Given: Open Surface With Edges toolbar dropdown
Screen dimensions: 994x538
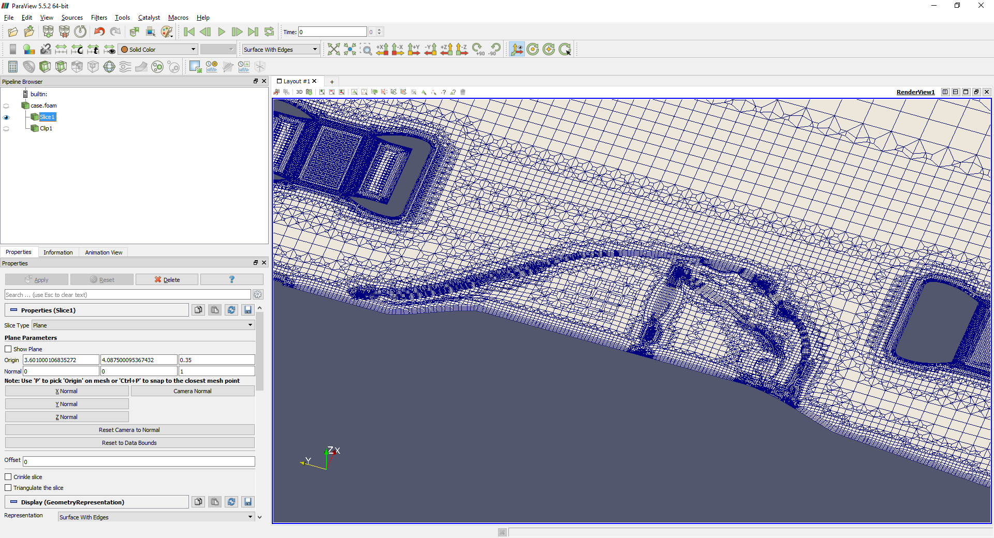Looking at the screenshot, I should [x=280, y=50].
